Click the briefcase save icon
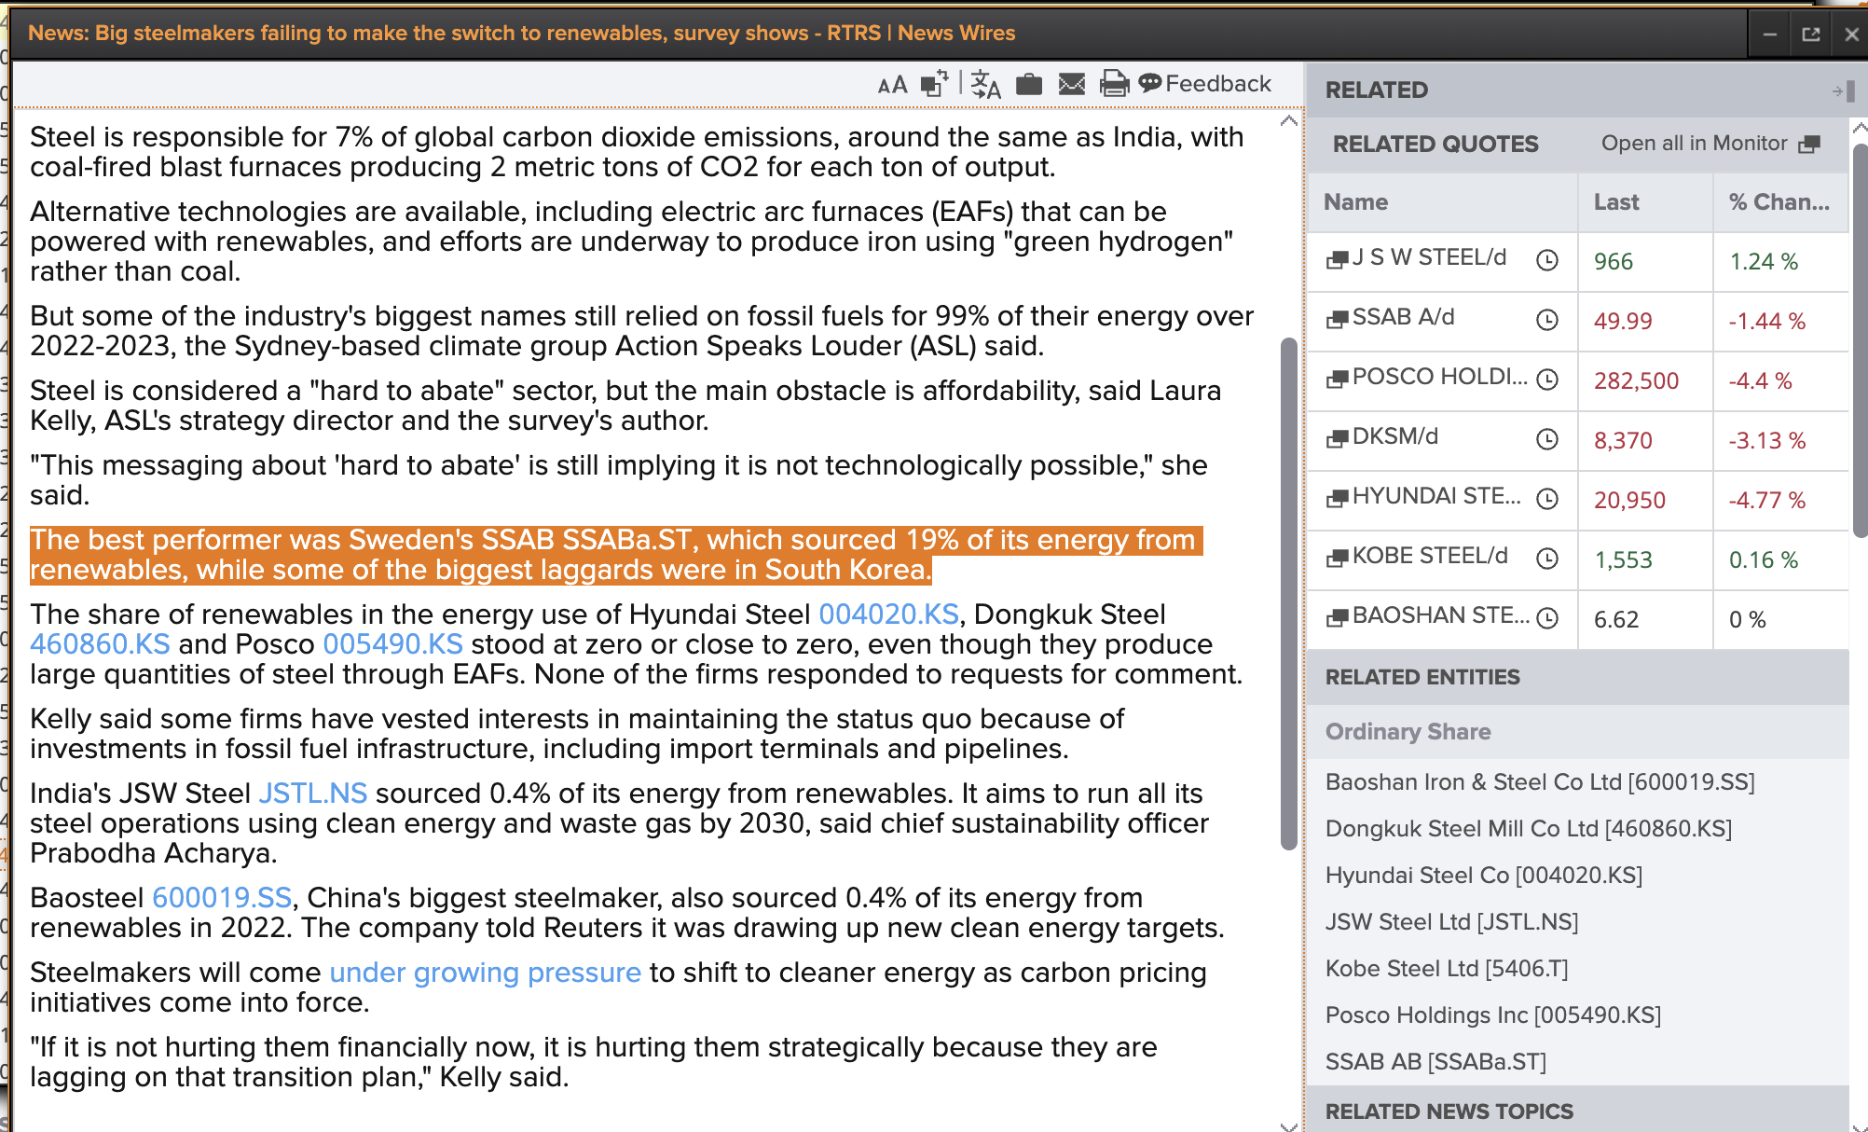 1029,85
